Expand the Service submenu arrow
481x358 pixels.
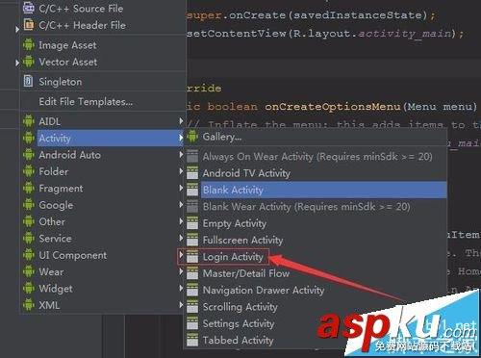[181, 238]
